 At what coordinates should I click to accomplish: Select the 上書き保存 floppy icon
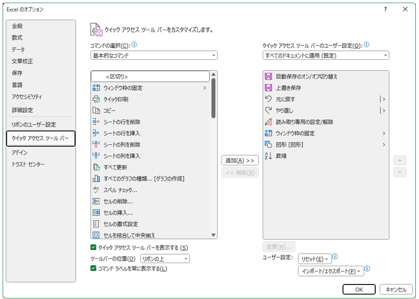click(268, 88)
